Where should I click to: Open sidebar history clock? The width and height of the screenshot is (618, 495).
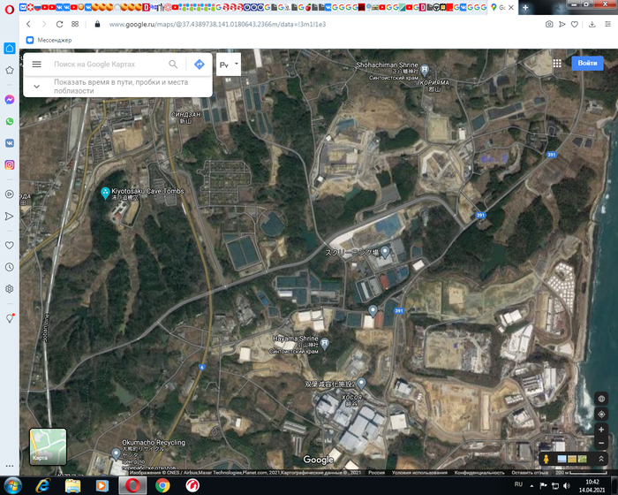[10, 267]
